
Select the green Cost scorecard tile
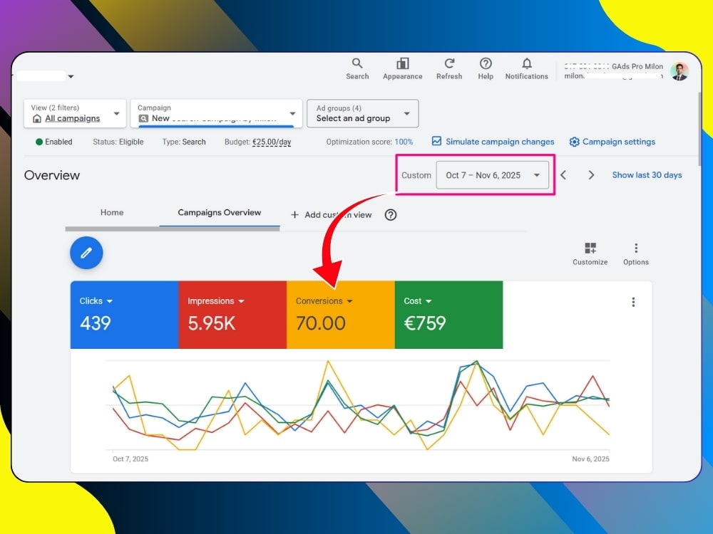448,315
